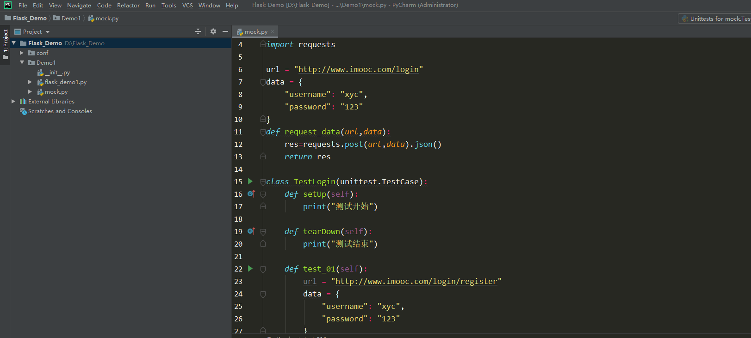This screenshot has height=338, width=751.
Task: Open Project panel settings gear
Action: pos(213,31)
